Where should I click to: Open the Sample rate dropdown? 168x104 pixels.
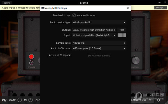tap(99, 43)
